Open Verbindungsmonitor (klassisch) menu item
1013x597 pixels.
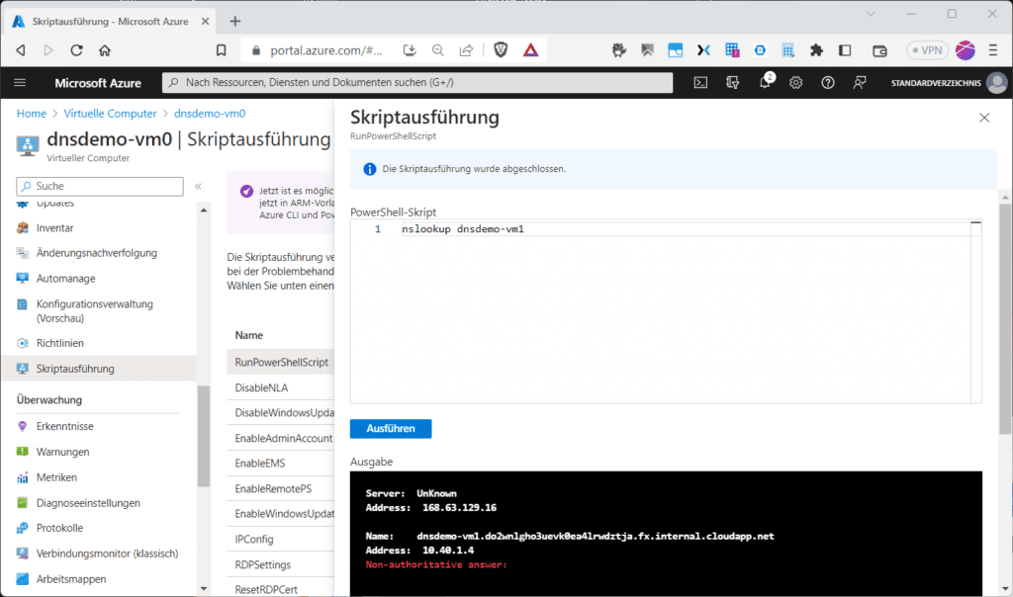pos(107,554)
